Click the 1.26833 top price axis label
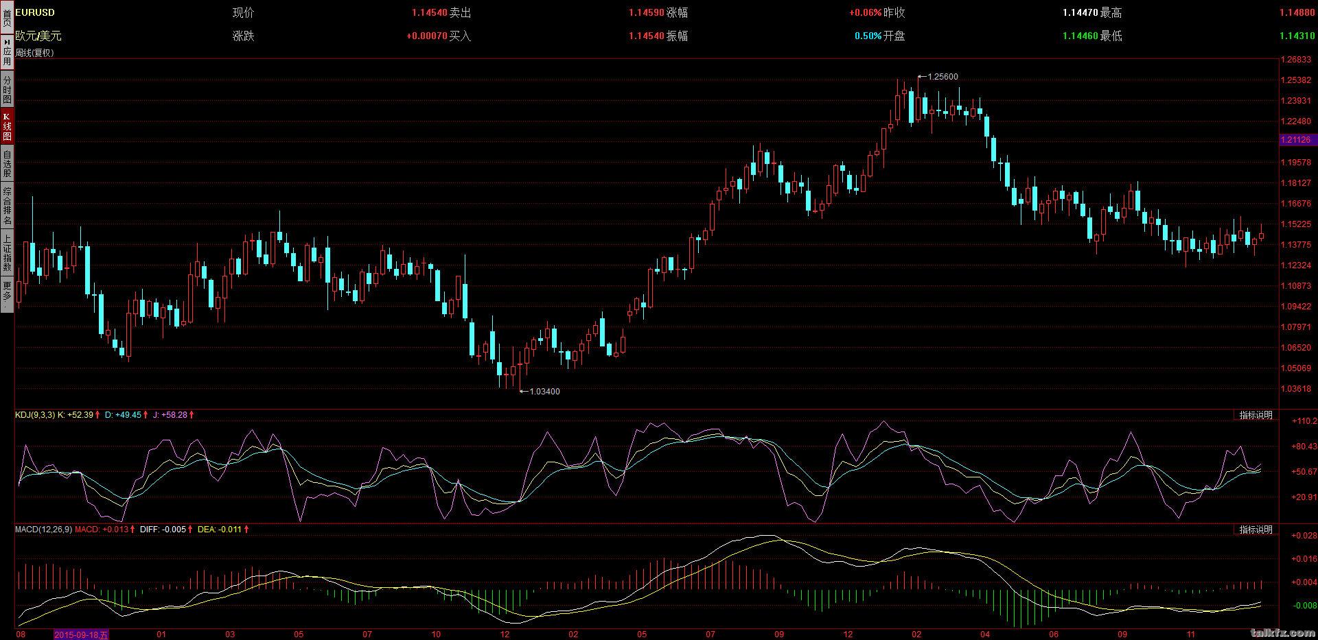The image size is (1318, 640). pos(1296,60)
